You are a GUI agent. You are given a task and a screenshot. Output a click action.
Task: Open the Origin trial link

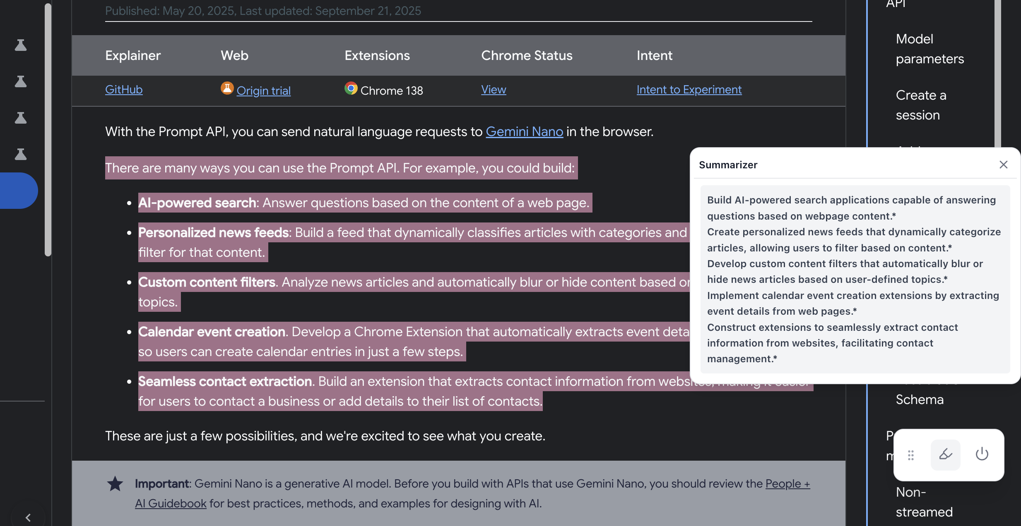(264, 91)
